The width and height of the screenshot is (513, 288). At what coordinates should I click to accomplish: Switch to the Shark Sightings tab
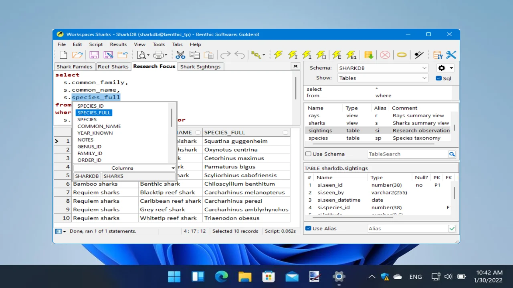200,67
